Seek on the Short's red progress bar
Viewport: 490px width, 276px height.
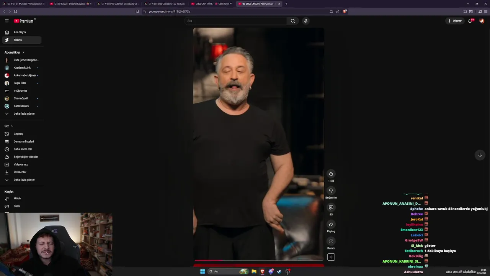click(x=259, y=260)
